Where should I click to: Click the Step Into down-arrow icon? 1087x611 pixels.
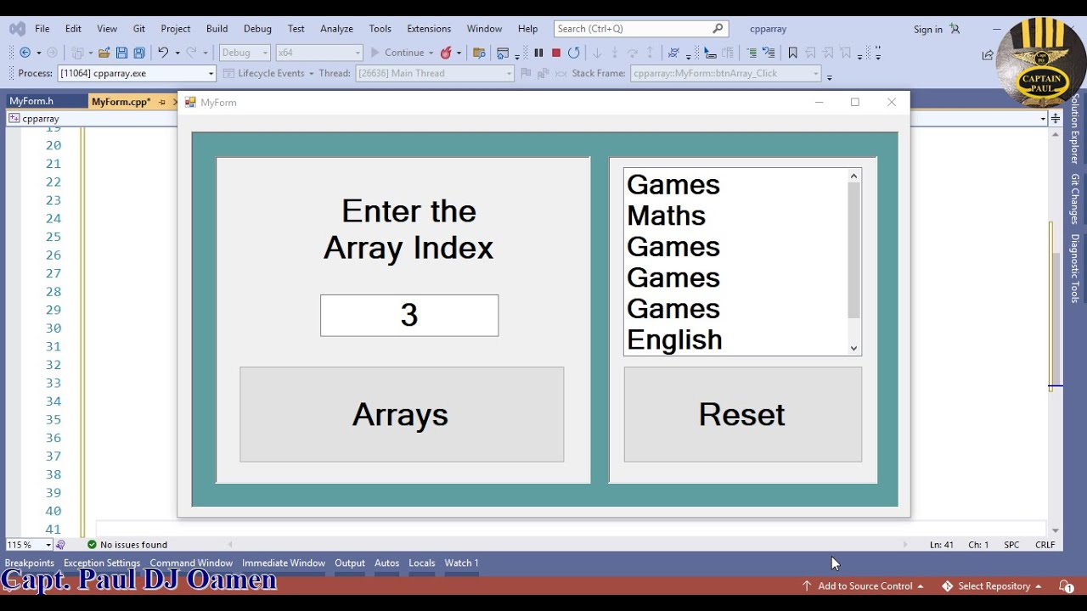point(615,53)
